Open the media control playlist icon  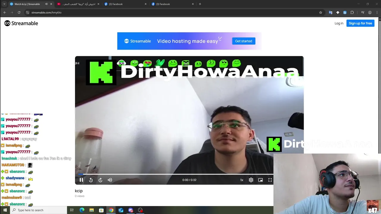point(363,12)
